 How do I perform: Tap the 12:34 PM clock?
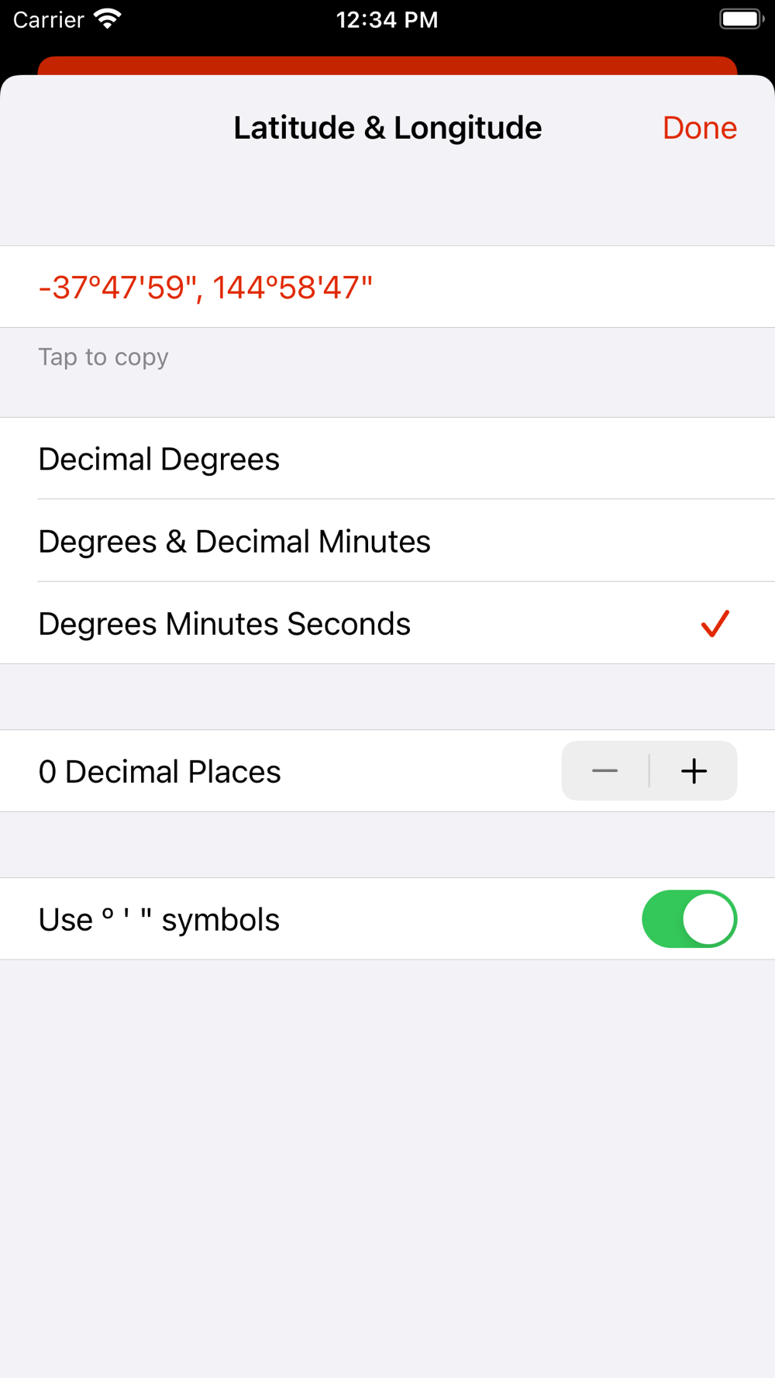point(387,19)
